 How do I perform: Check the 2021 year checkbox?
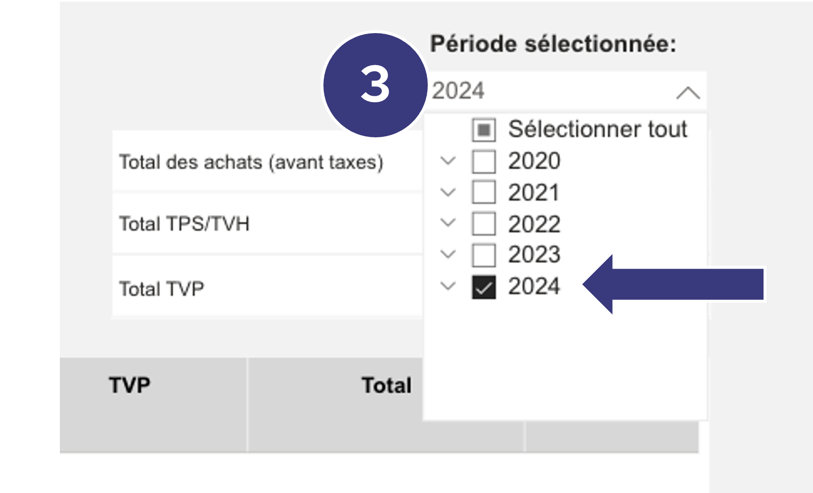tap(484, 193)
